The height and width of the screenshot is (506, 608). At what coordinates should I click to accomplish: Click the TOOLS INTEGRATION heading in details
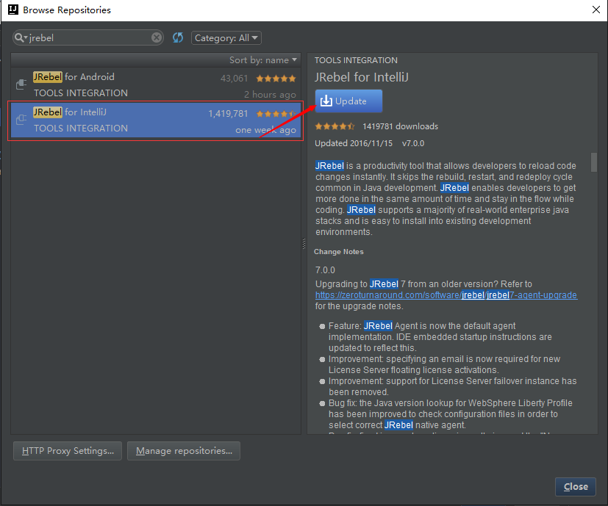point(356,60)
